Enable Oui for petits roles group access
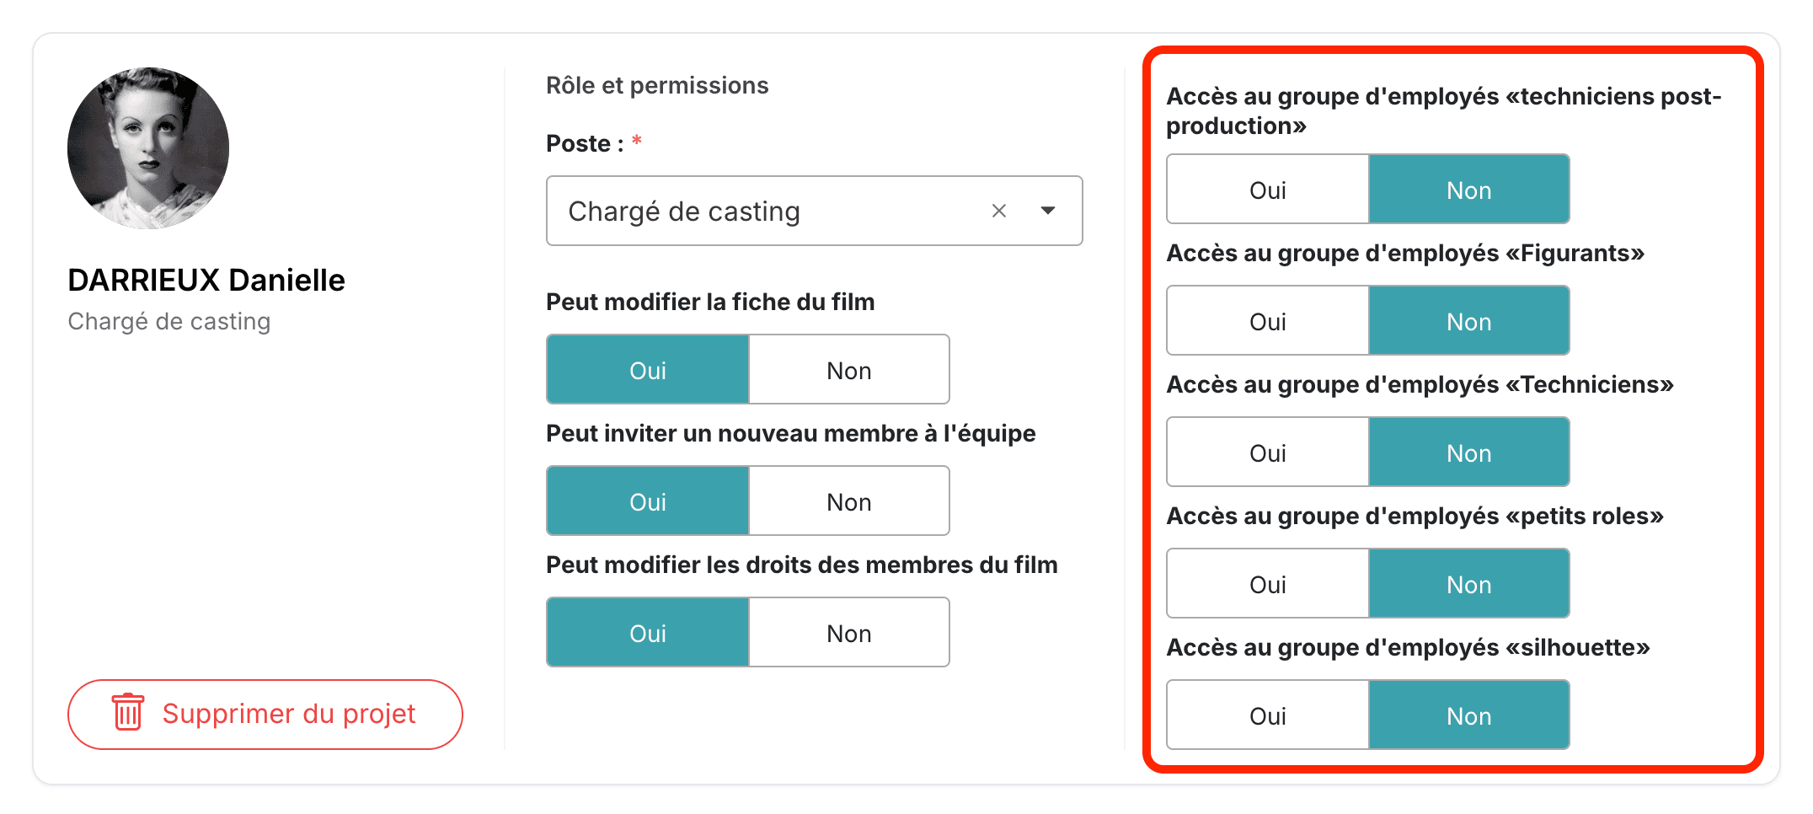 (1268, 584)
